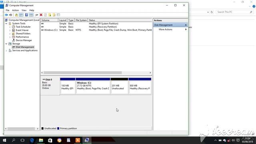Image resolution: width=256 pixels, height=144 pixels.
Task: Collapse the Disk Management actions section
Action: coord(186,25)
